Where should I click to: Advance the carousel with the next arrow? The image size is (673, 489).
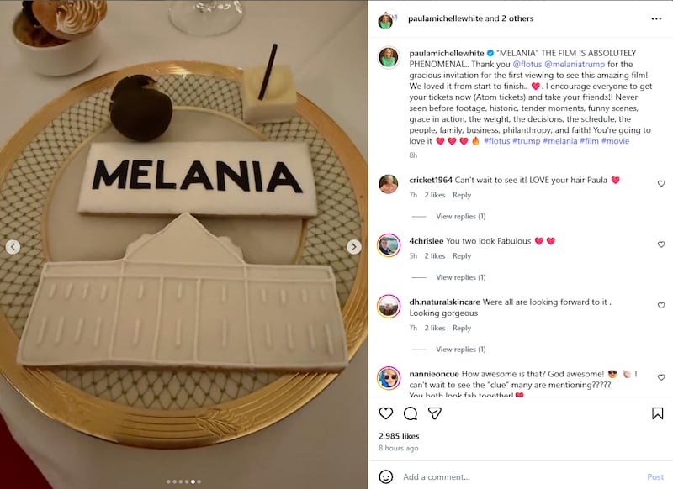pyautogui.click(x=353, y=247)
